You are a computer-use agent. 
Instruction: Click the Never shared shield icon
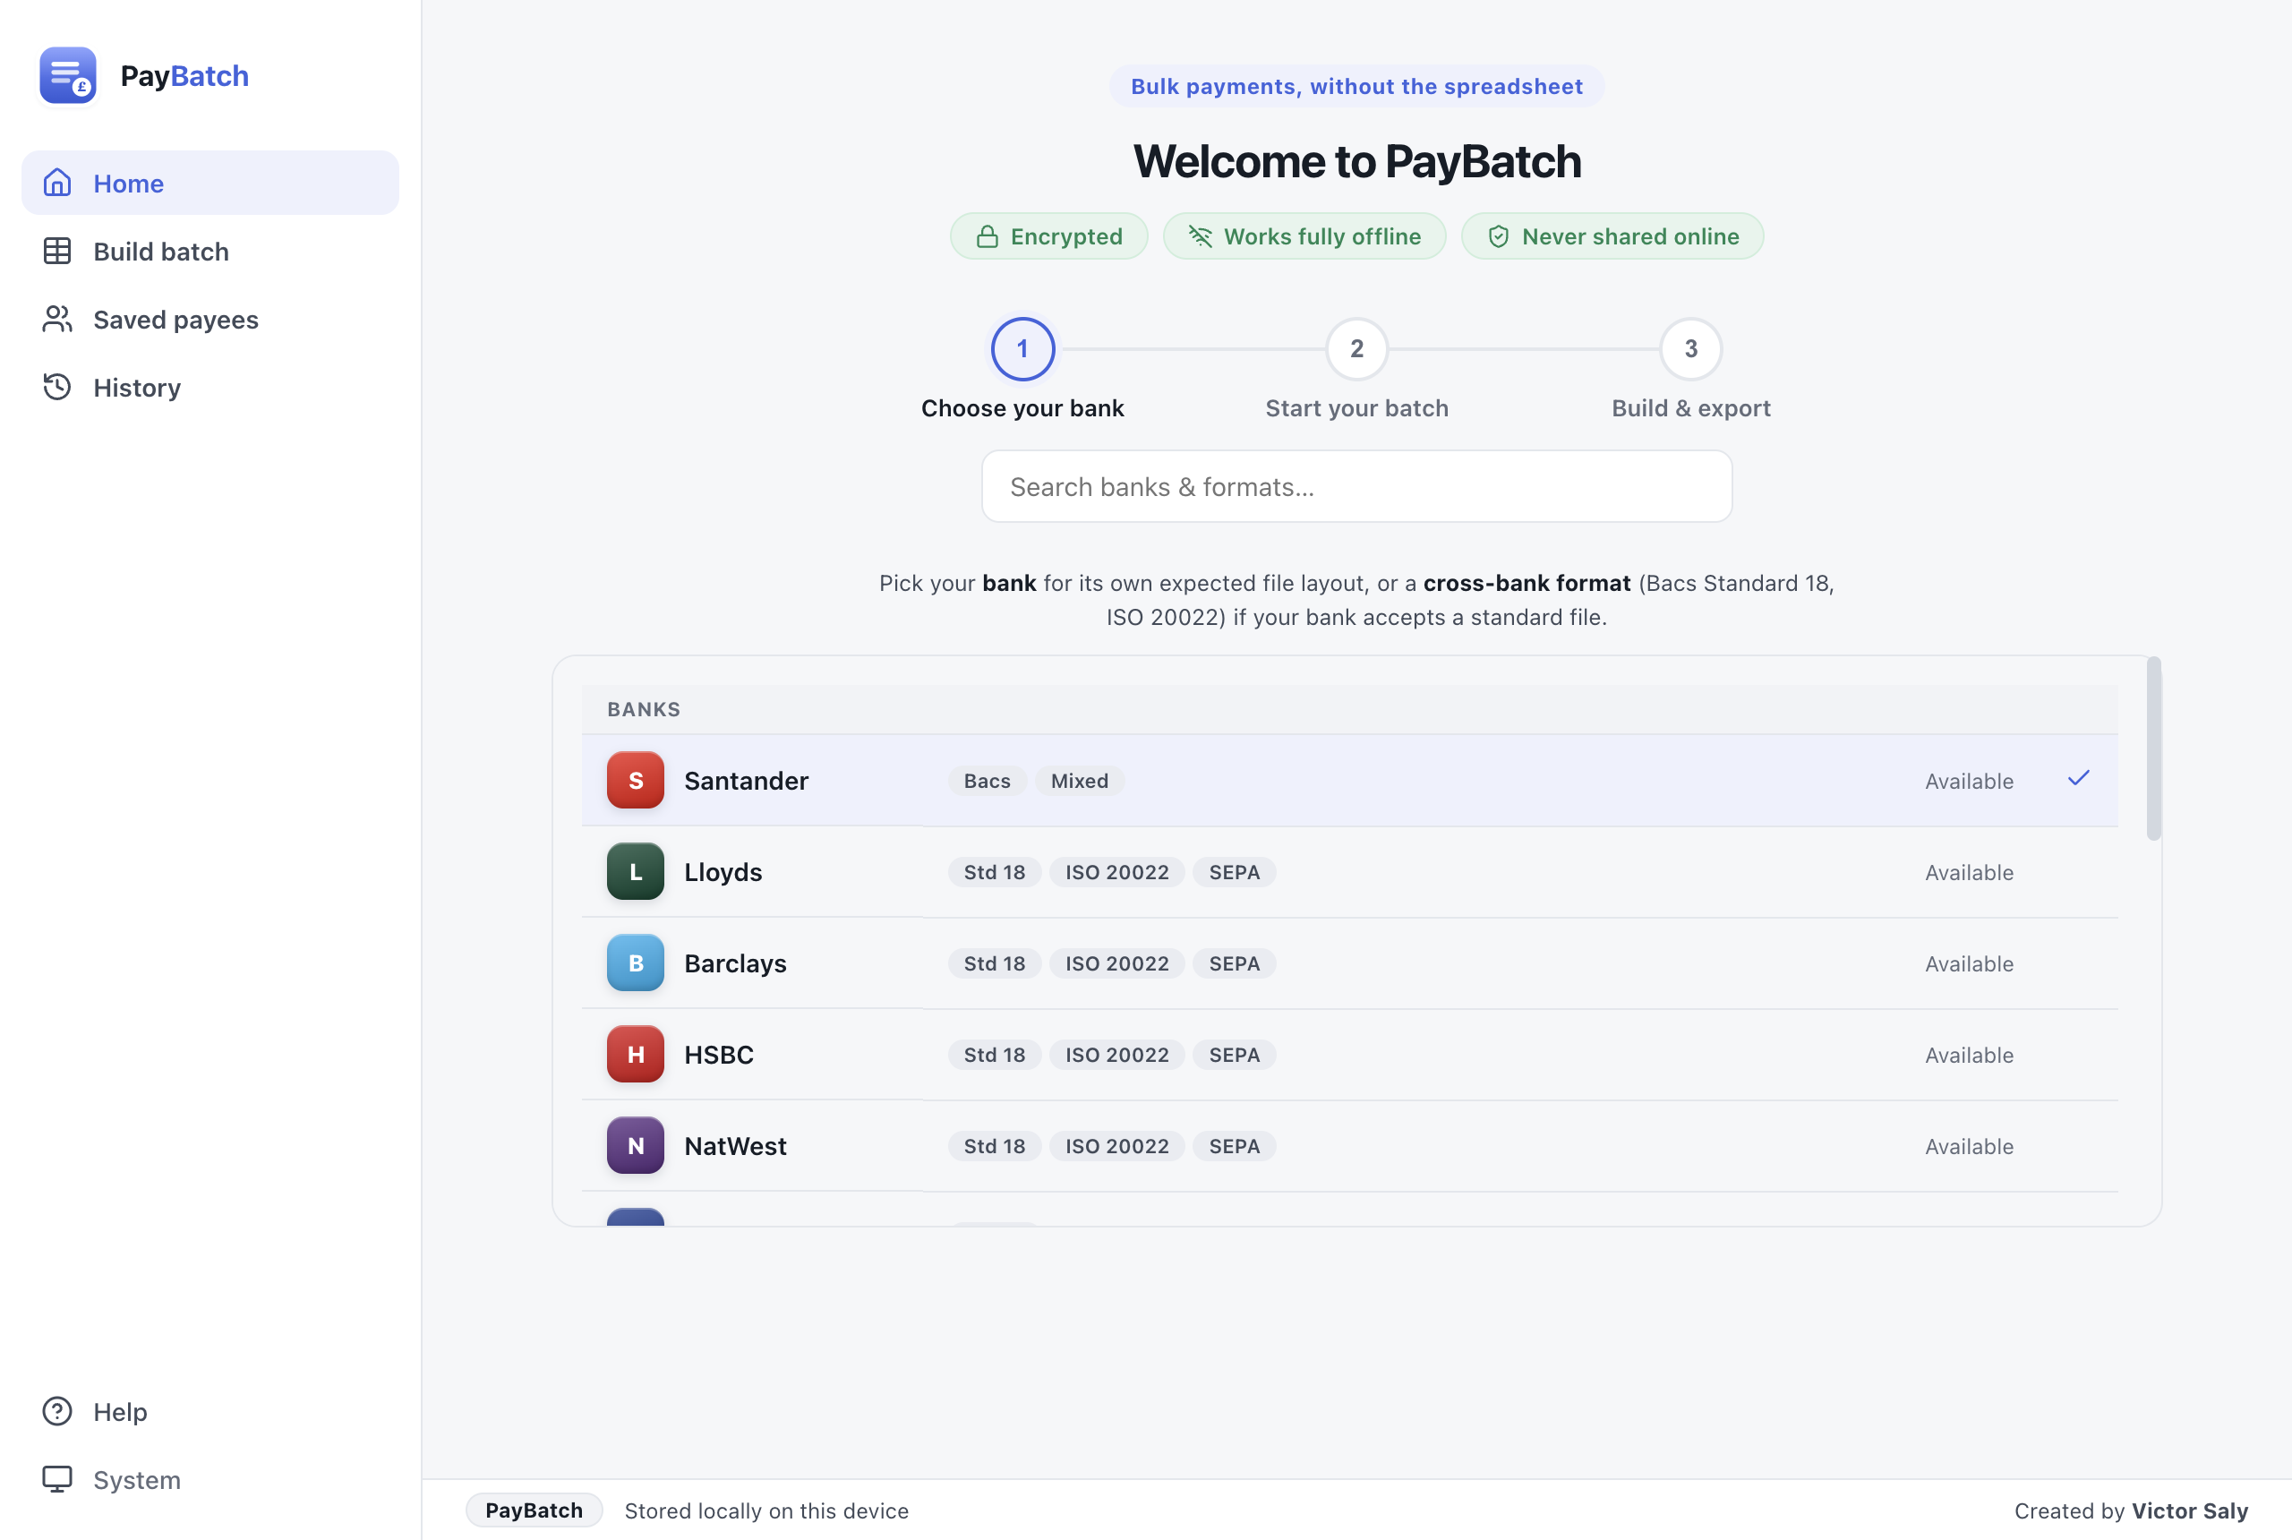[1499, 236]
